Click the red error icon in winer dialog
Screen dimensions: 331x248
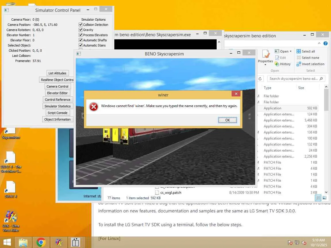(x=93, y=107)
